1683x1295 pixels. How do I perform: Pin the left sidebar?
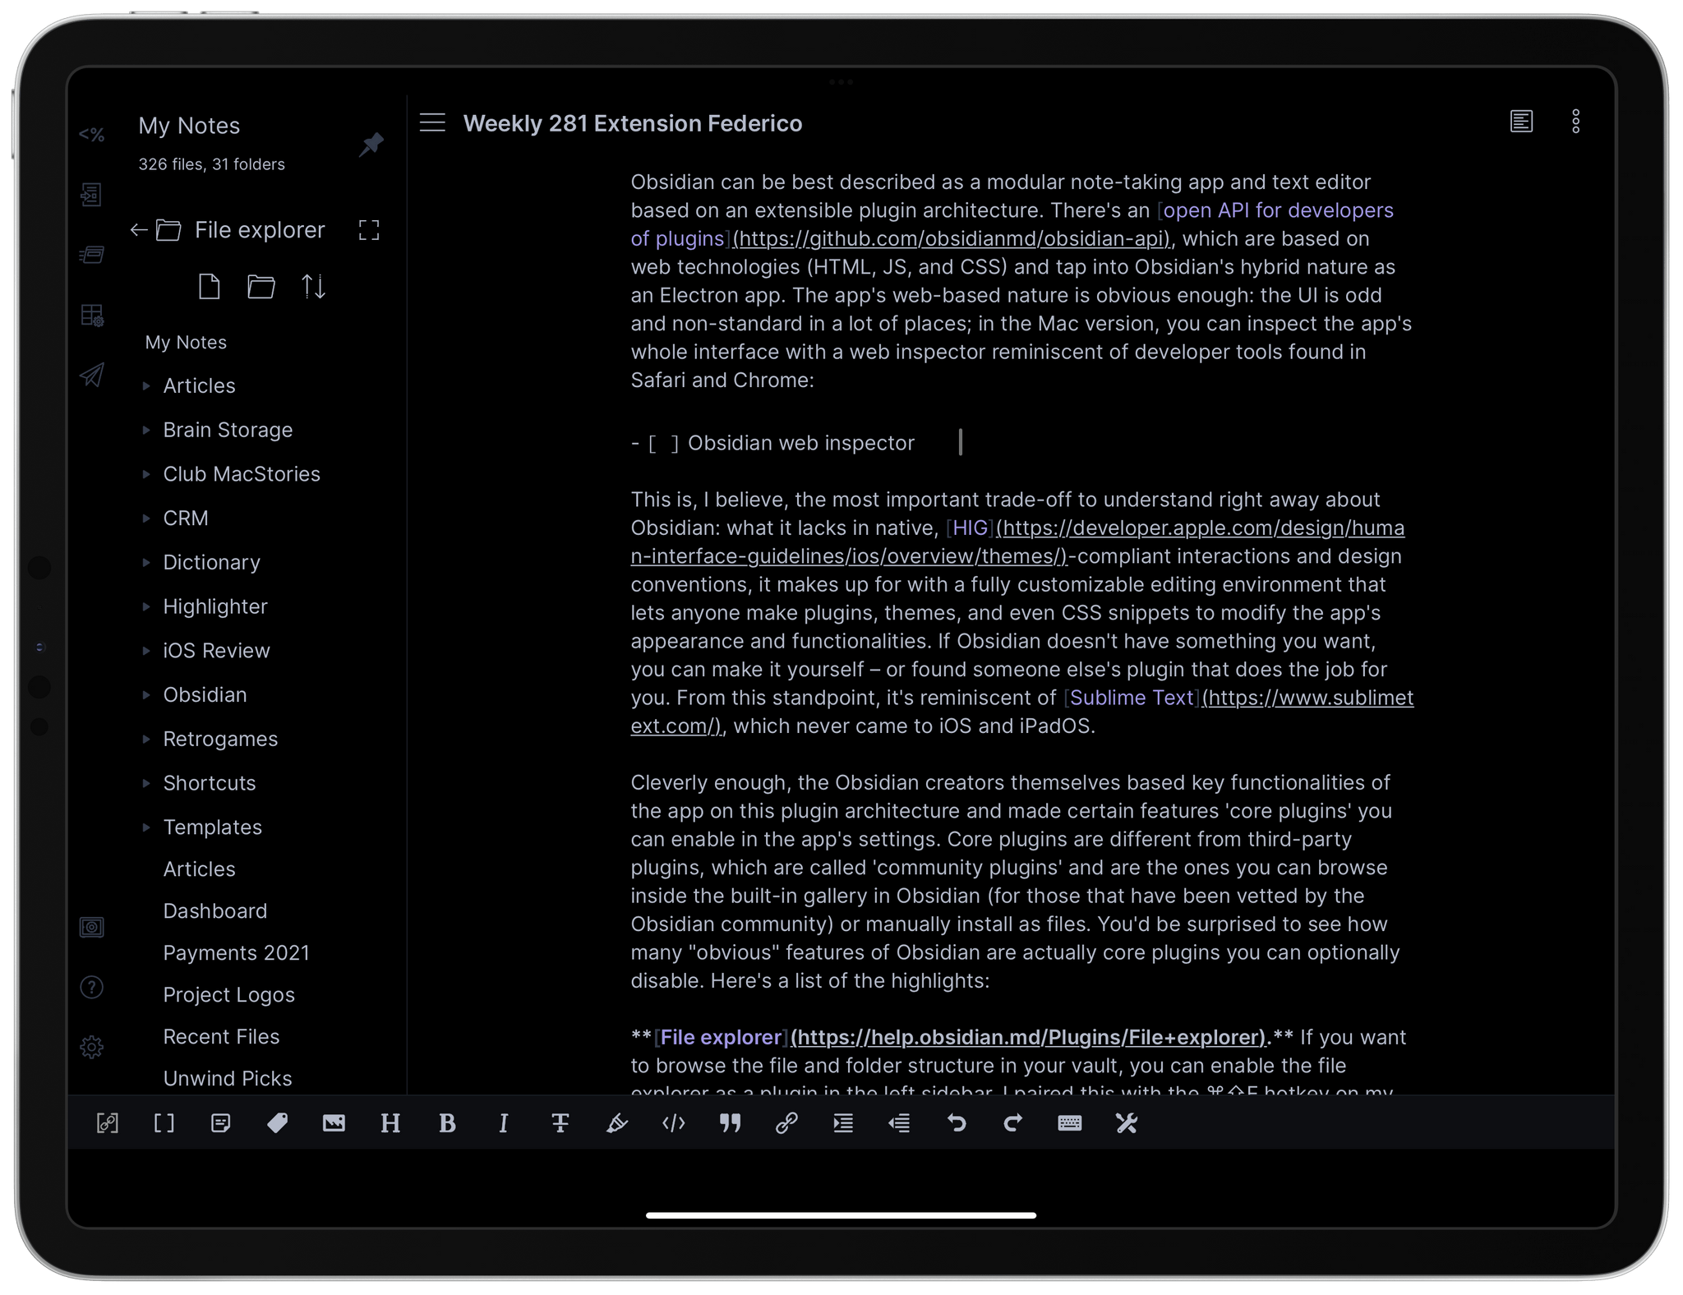(x=371, y=145)
